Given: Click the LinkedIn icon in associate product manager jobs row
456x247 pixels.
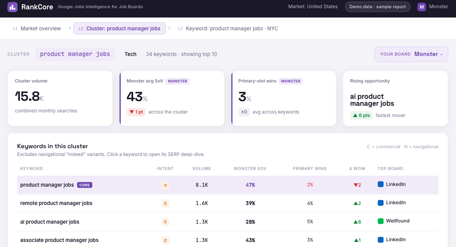Looking at the screenshot, I should (x=380, y=240).
